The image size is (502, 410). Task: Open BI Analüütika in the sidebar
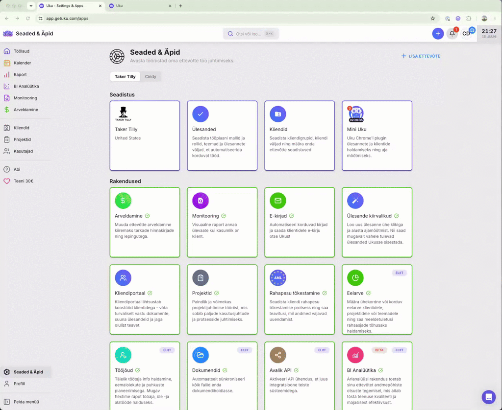[x=26, y=86]
